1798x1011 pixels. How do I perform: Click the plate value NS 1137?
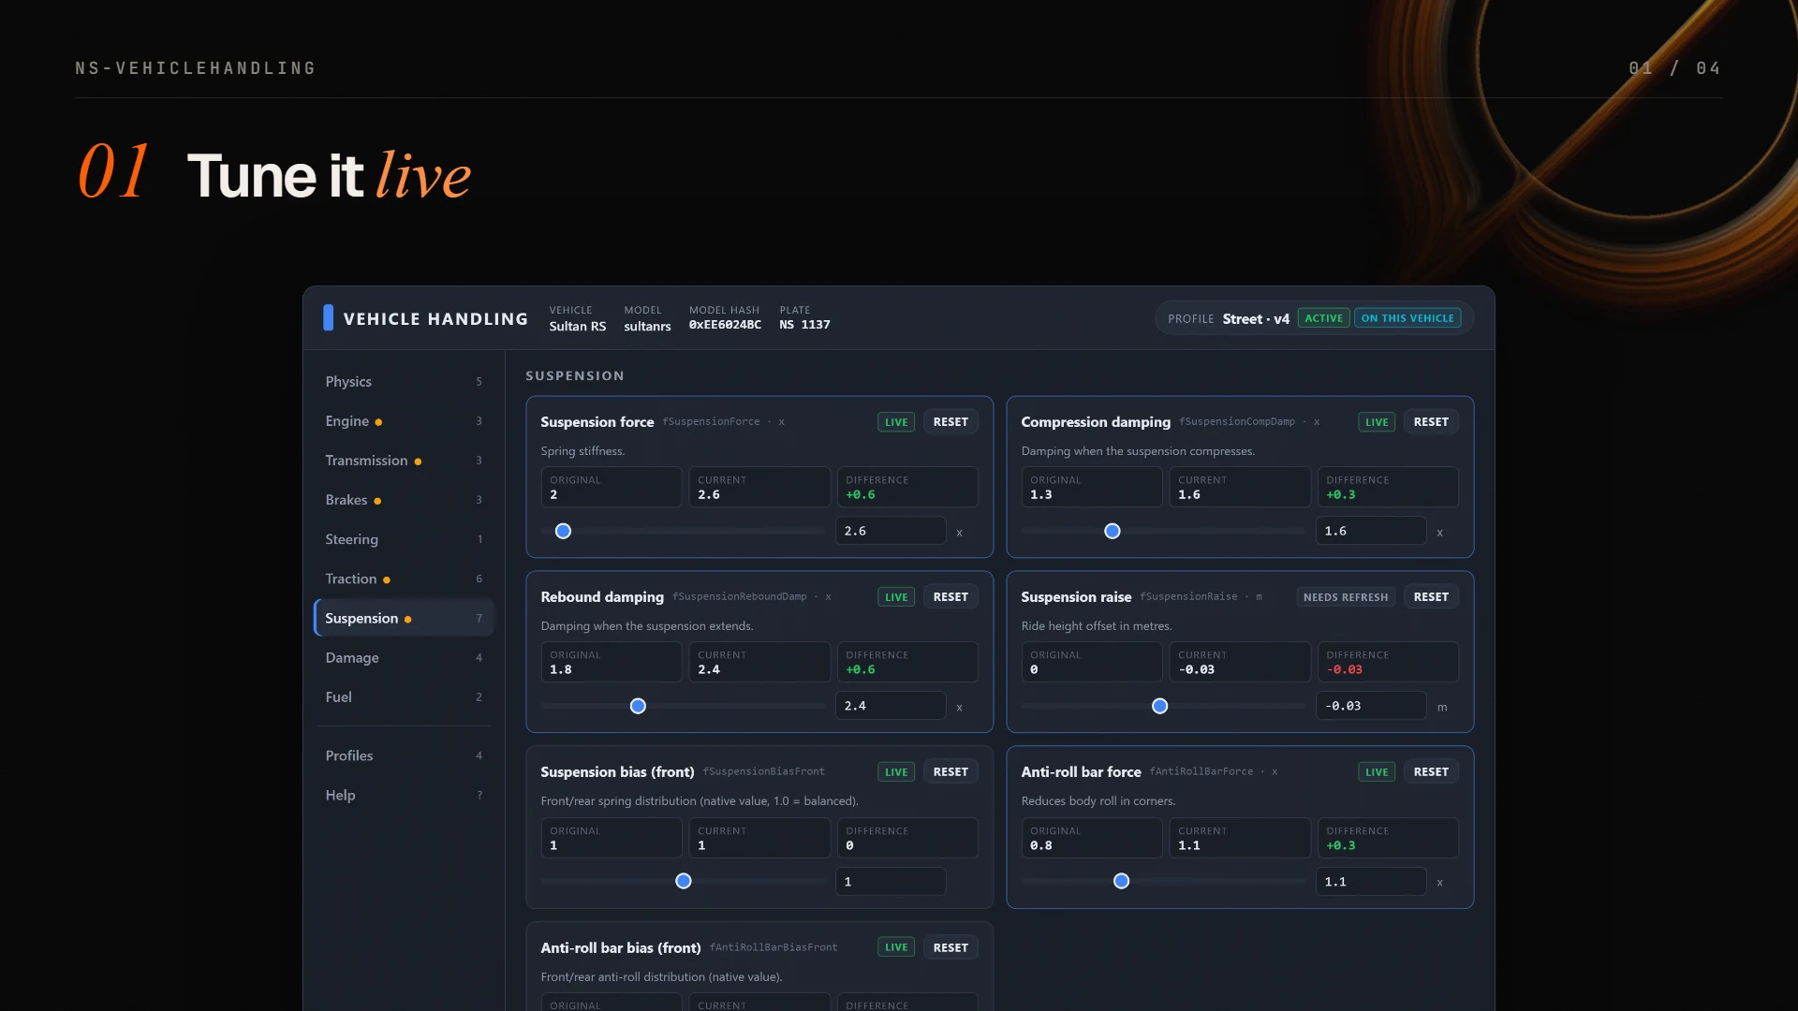(804, 325)
